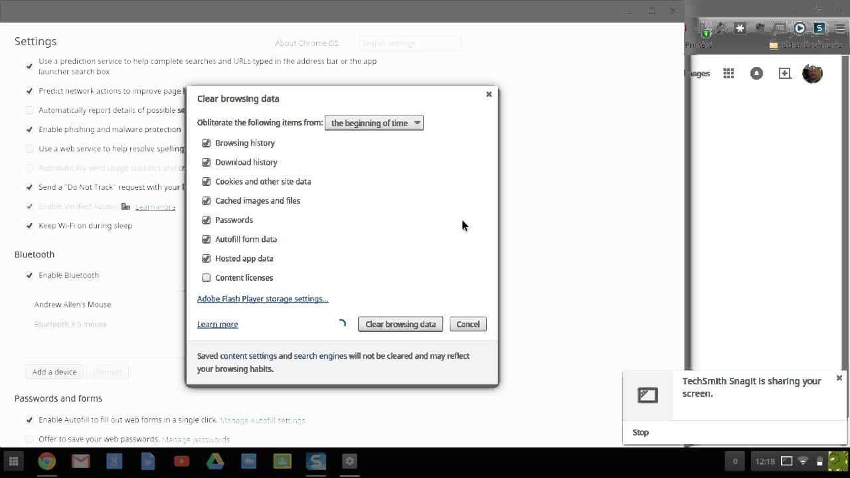Open Google Search app in shelf

(x=114, y=461)
